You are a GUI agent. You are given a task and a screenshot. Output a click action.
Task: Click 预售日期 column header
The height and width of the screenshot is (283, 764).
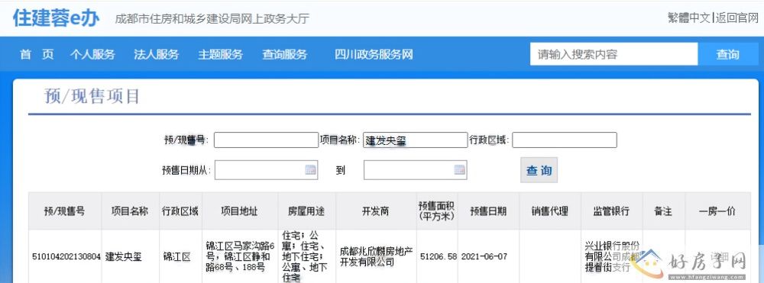pyautogui.click(x=488, y=211)
